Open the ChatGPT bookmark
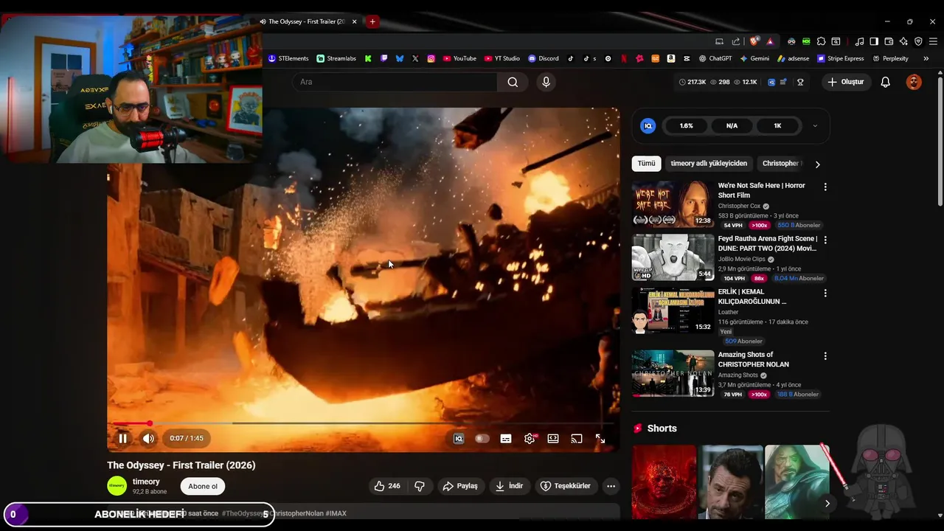 tap(715, 58)
